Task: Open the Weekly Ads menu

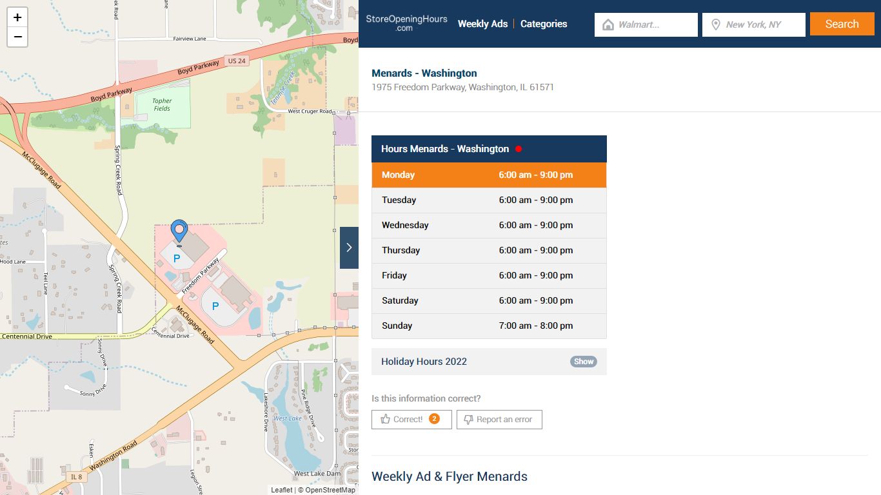Action: pyautogui.click(x=482, y=24)
